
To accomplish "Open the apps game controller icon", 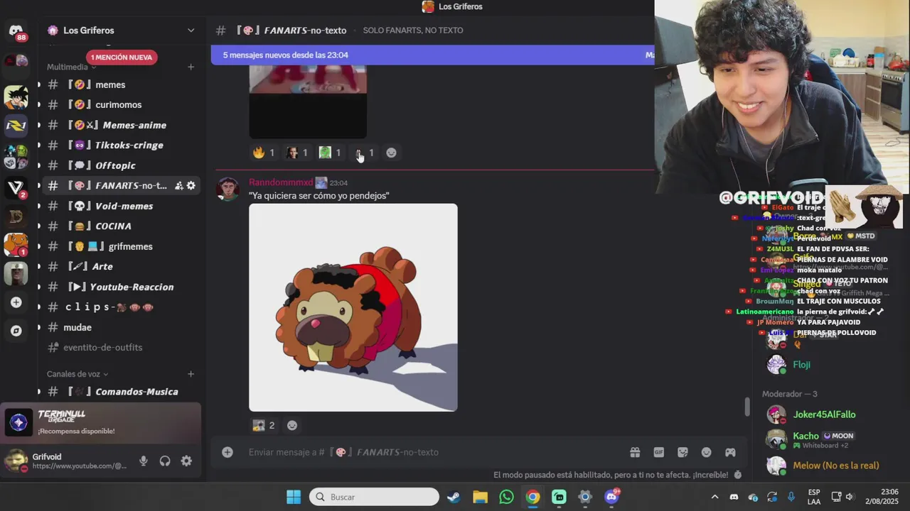I will pyautogui.click(x=730, y=452).
